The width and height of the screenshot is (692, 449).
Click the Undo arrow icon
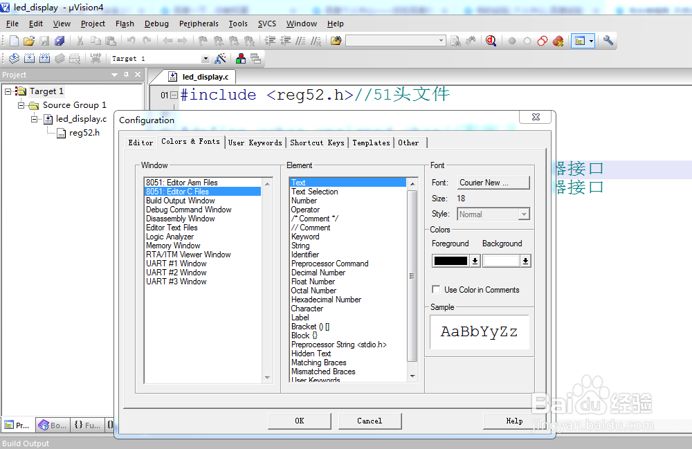coord(131,41)
